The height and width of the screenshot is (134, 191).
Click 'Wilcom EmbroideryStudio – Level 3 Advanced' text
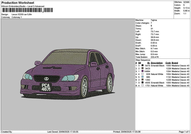pyautogui.click(x=23, y=6)
